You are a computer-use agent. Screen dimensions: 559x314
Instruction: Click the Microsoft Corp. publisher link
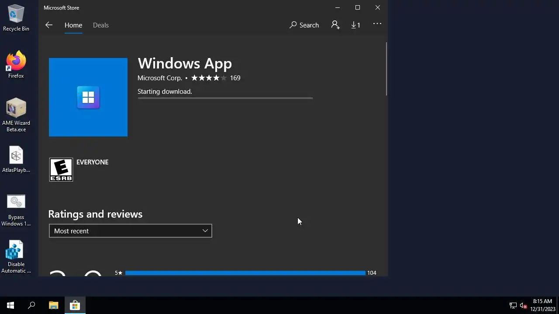click(159, 78)
